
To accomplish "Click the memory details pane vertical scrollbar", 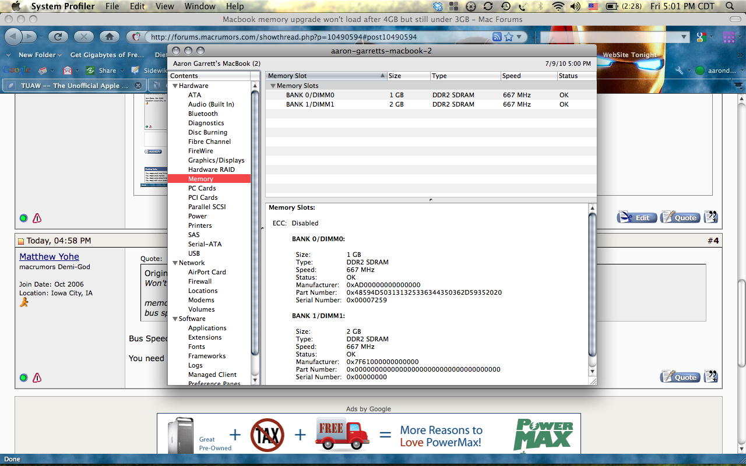I will (x=592, y=285).
